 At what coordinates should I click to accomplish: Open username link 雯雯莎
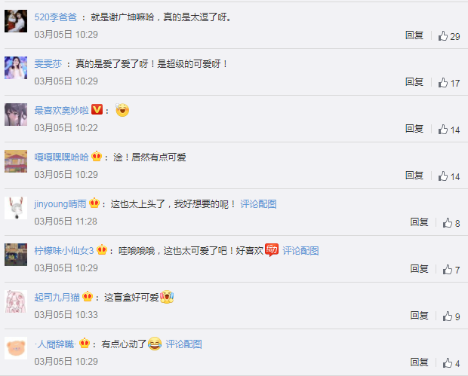coord(48,64)
